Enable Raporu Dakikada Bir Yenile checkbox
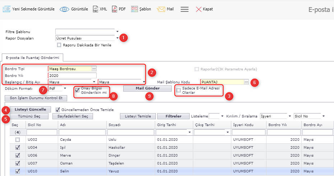This screenshot has height=176, width=334. (59, 45)
